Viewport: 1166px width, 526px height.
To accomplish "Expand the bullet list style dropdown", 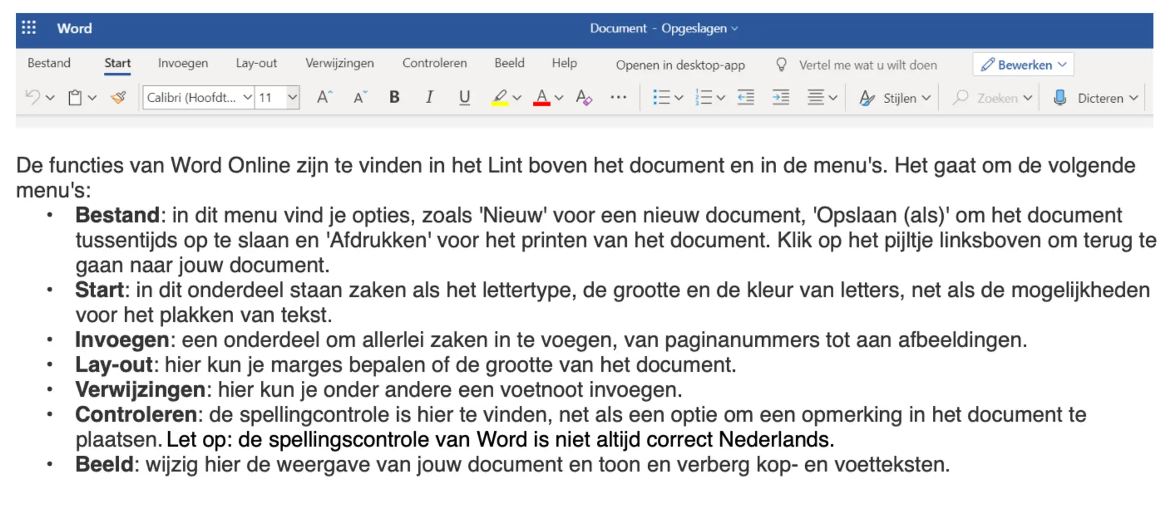I will tap(678, 98).
